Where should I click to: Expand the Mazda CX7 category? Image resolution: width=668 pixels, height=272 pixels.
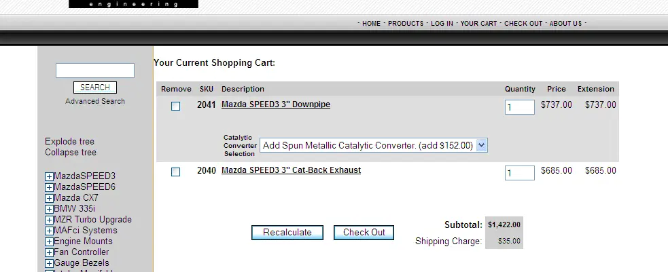click(49, 198)
